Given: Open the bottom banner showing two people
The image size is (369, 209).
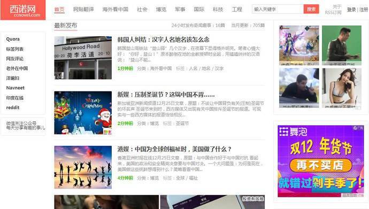Looking at the screenshot, I should 106,202.
